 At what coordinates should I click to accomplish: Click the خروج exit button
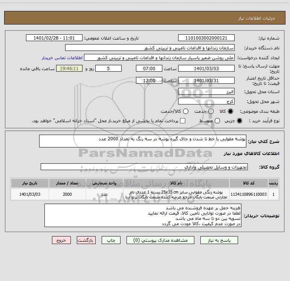61,240
